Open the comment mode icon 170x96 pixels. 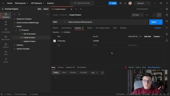pyautogui.click(x=159, y=15)
